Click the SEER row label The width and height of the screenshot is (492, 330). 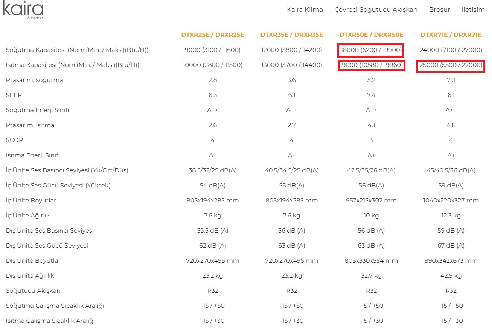pyautogui.click(x=14, y=95)
